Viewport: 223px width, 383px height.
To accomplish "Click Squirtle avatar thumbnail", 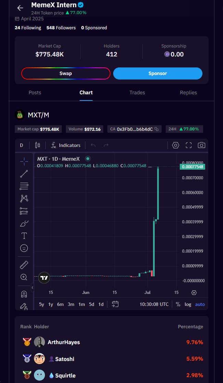I will point(39,375).
